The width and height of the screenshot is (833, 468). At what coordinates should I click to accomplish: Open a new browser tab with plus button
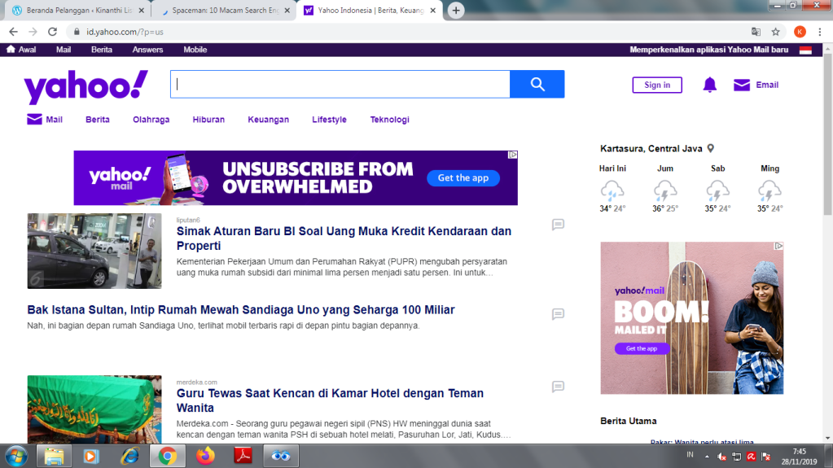(x=456, y=11)
